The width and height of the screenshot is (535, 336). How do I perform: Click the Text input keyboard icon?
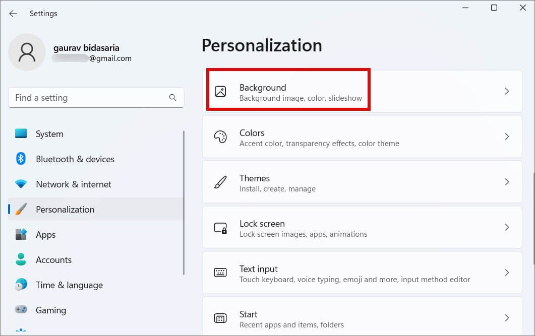tap(220, 273)
